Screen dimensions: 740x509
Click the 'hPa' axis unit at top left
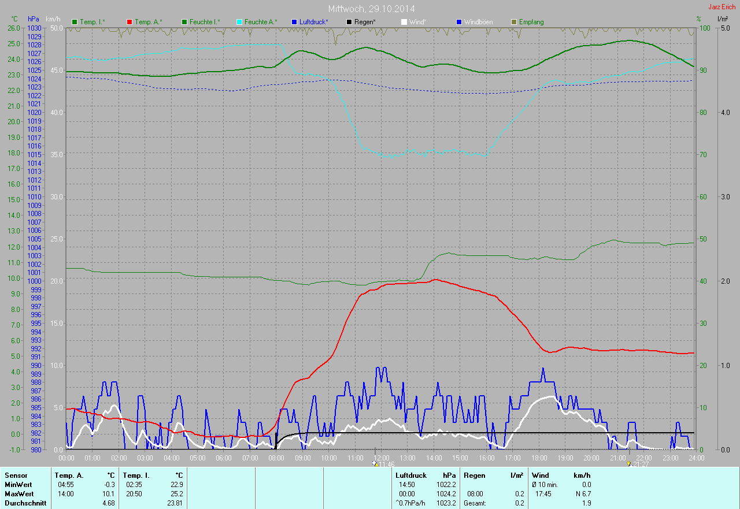pyautogui.click(x=34, y=19)
